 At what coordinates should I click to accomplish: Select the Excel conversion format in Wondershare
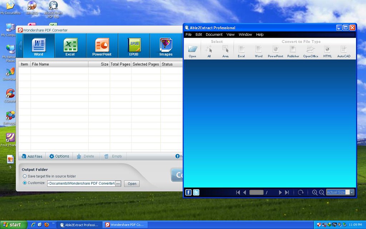coord(70,46)
